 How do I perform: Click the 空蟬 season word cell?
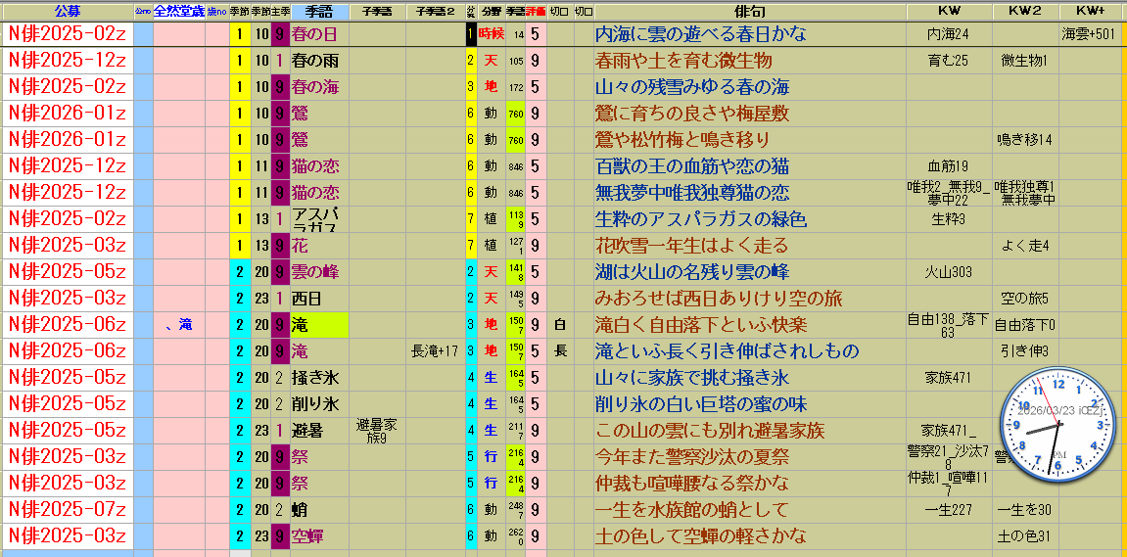tap(318, 536)
